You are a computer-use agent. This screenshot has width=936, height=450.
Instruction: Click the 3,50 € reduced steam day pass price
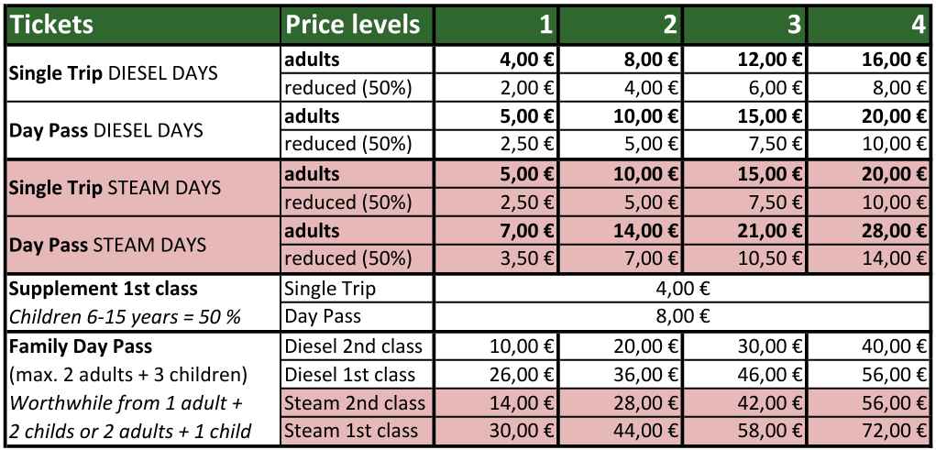coord(523,259)
